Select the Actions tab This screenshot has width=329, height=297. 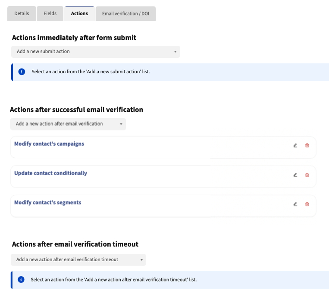79,14
